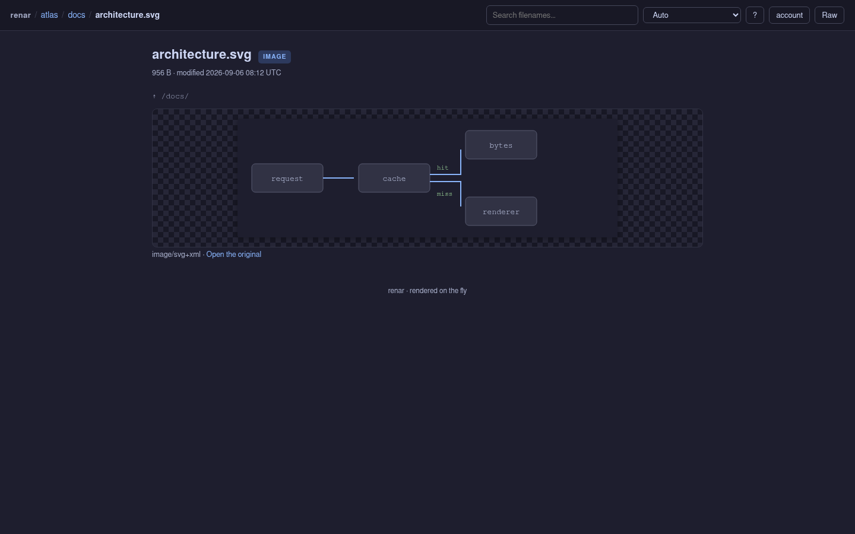The height and width of the screenshot is (534, 855).
Task: Click the architecture.svg page heading
Action: pyautogui.click(x=202, y=55)
